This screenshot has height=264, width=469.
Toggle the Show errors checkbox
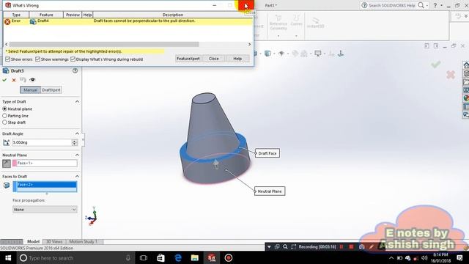[x=7, y=59]
